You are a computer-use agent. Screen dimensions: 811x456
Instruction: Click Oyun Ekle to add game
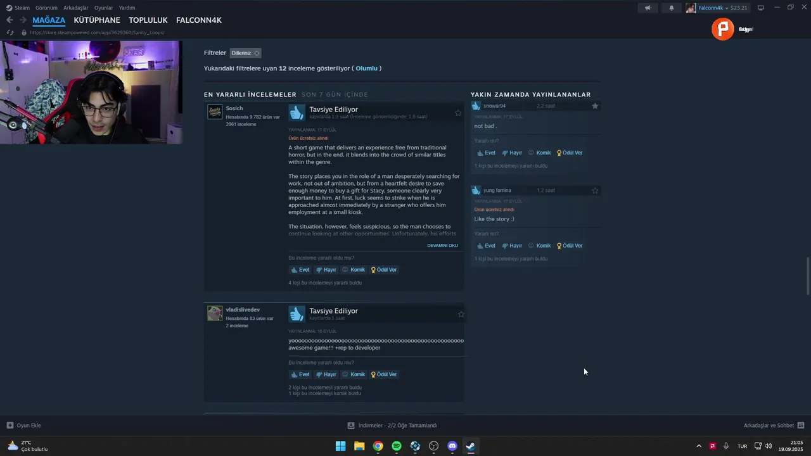(x=24, y=426)
